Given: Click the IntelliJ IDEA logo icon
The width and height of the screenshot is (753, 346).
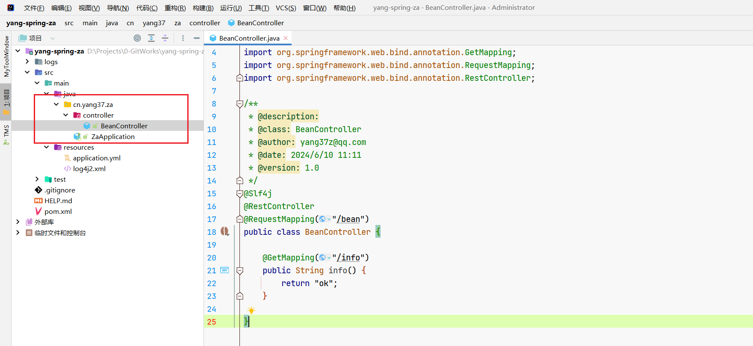Looking at the screenshot, I should click(x=11, y=8).
